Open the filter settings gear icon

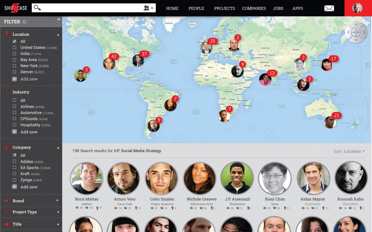pyautogui.click(x=24, y=22)
